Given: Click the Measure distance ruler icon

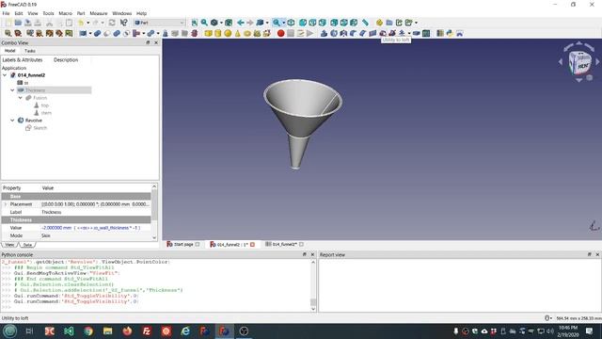Looking at the screenshot, I should (365, 23).
